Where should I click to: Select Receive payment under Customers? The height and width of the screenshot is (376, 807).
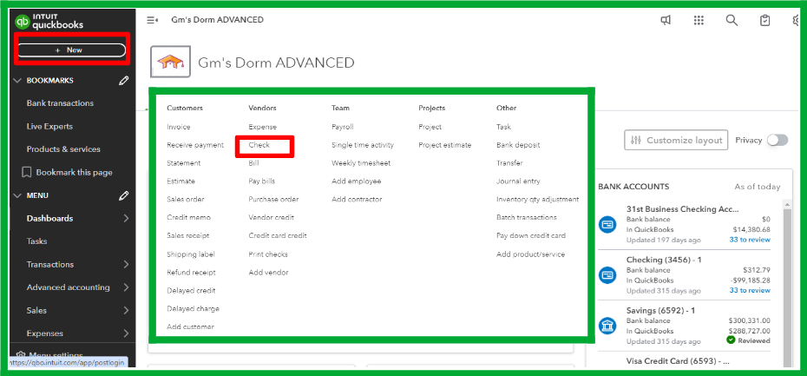(195, 145)
